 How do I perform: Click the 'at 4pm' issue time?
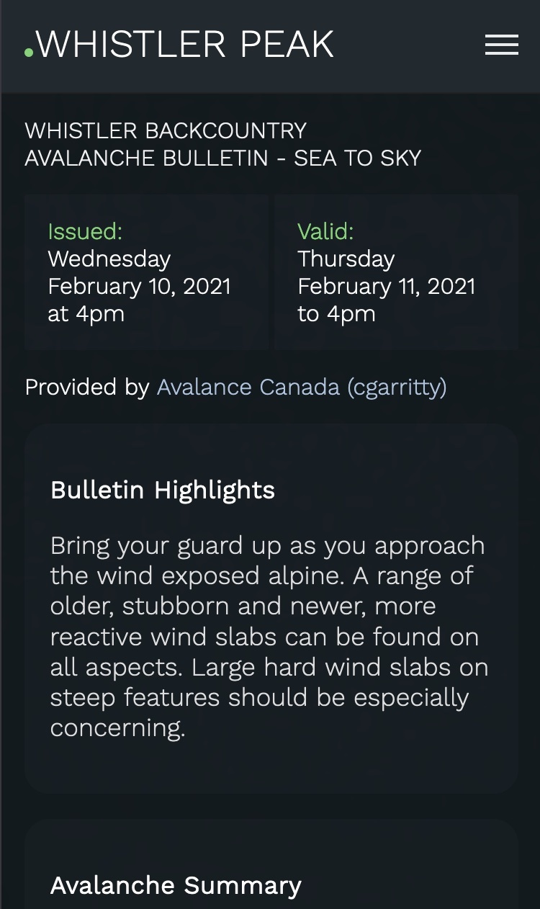86,313
